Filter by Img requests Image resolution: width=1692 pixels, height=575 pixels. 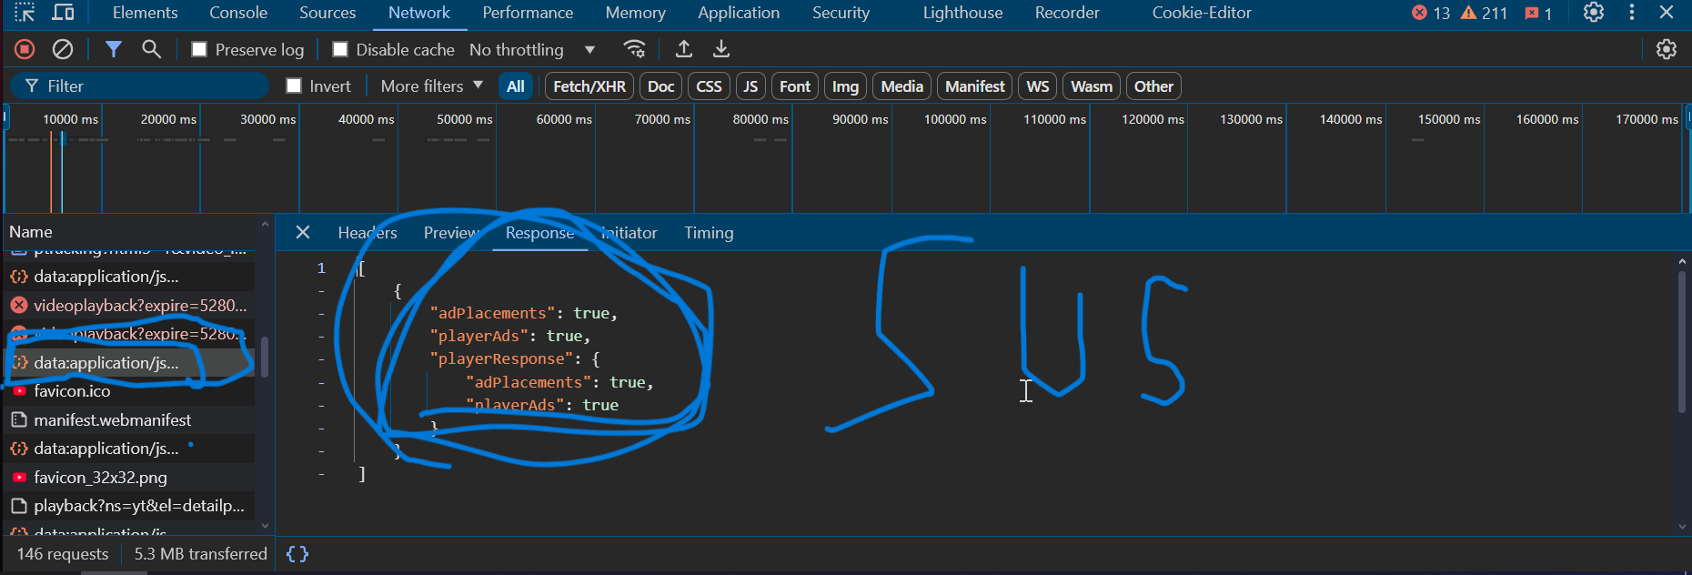[845, 86]
